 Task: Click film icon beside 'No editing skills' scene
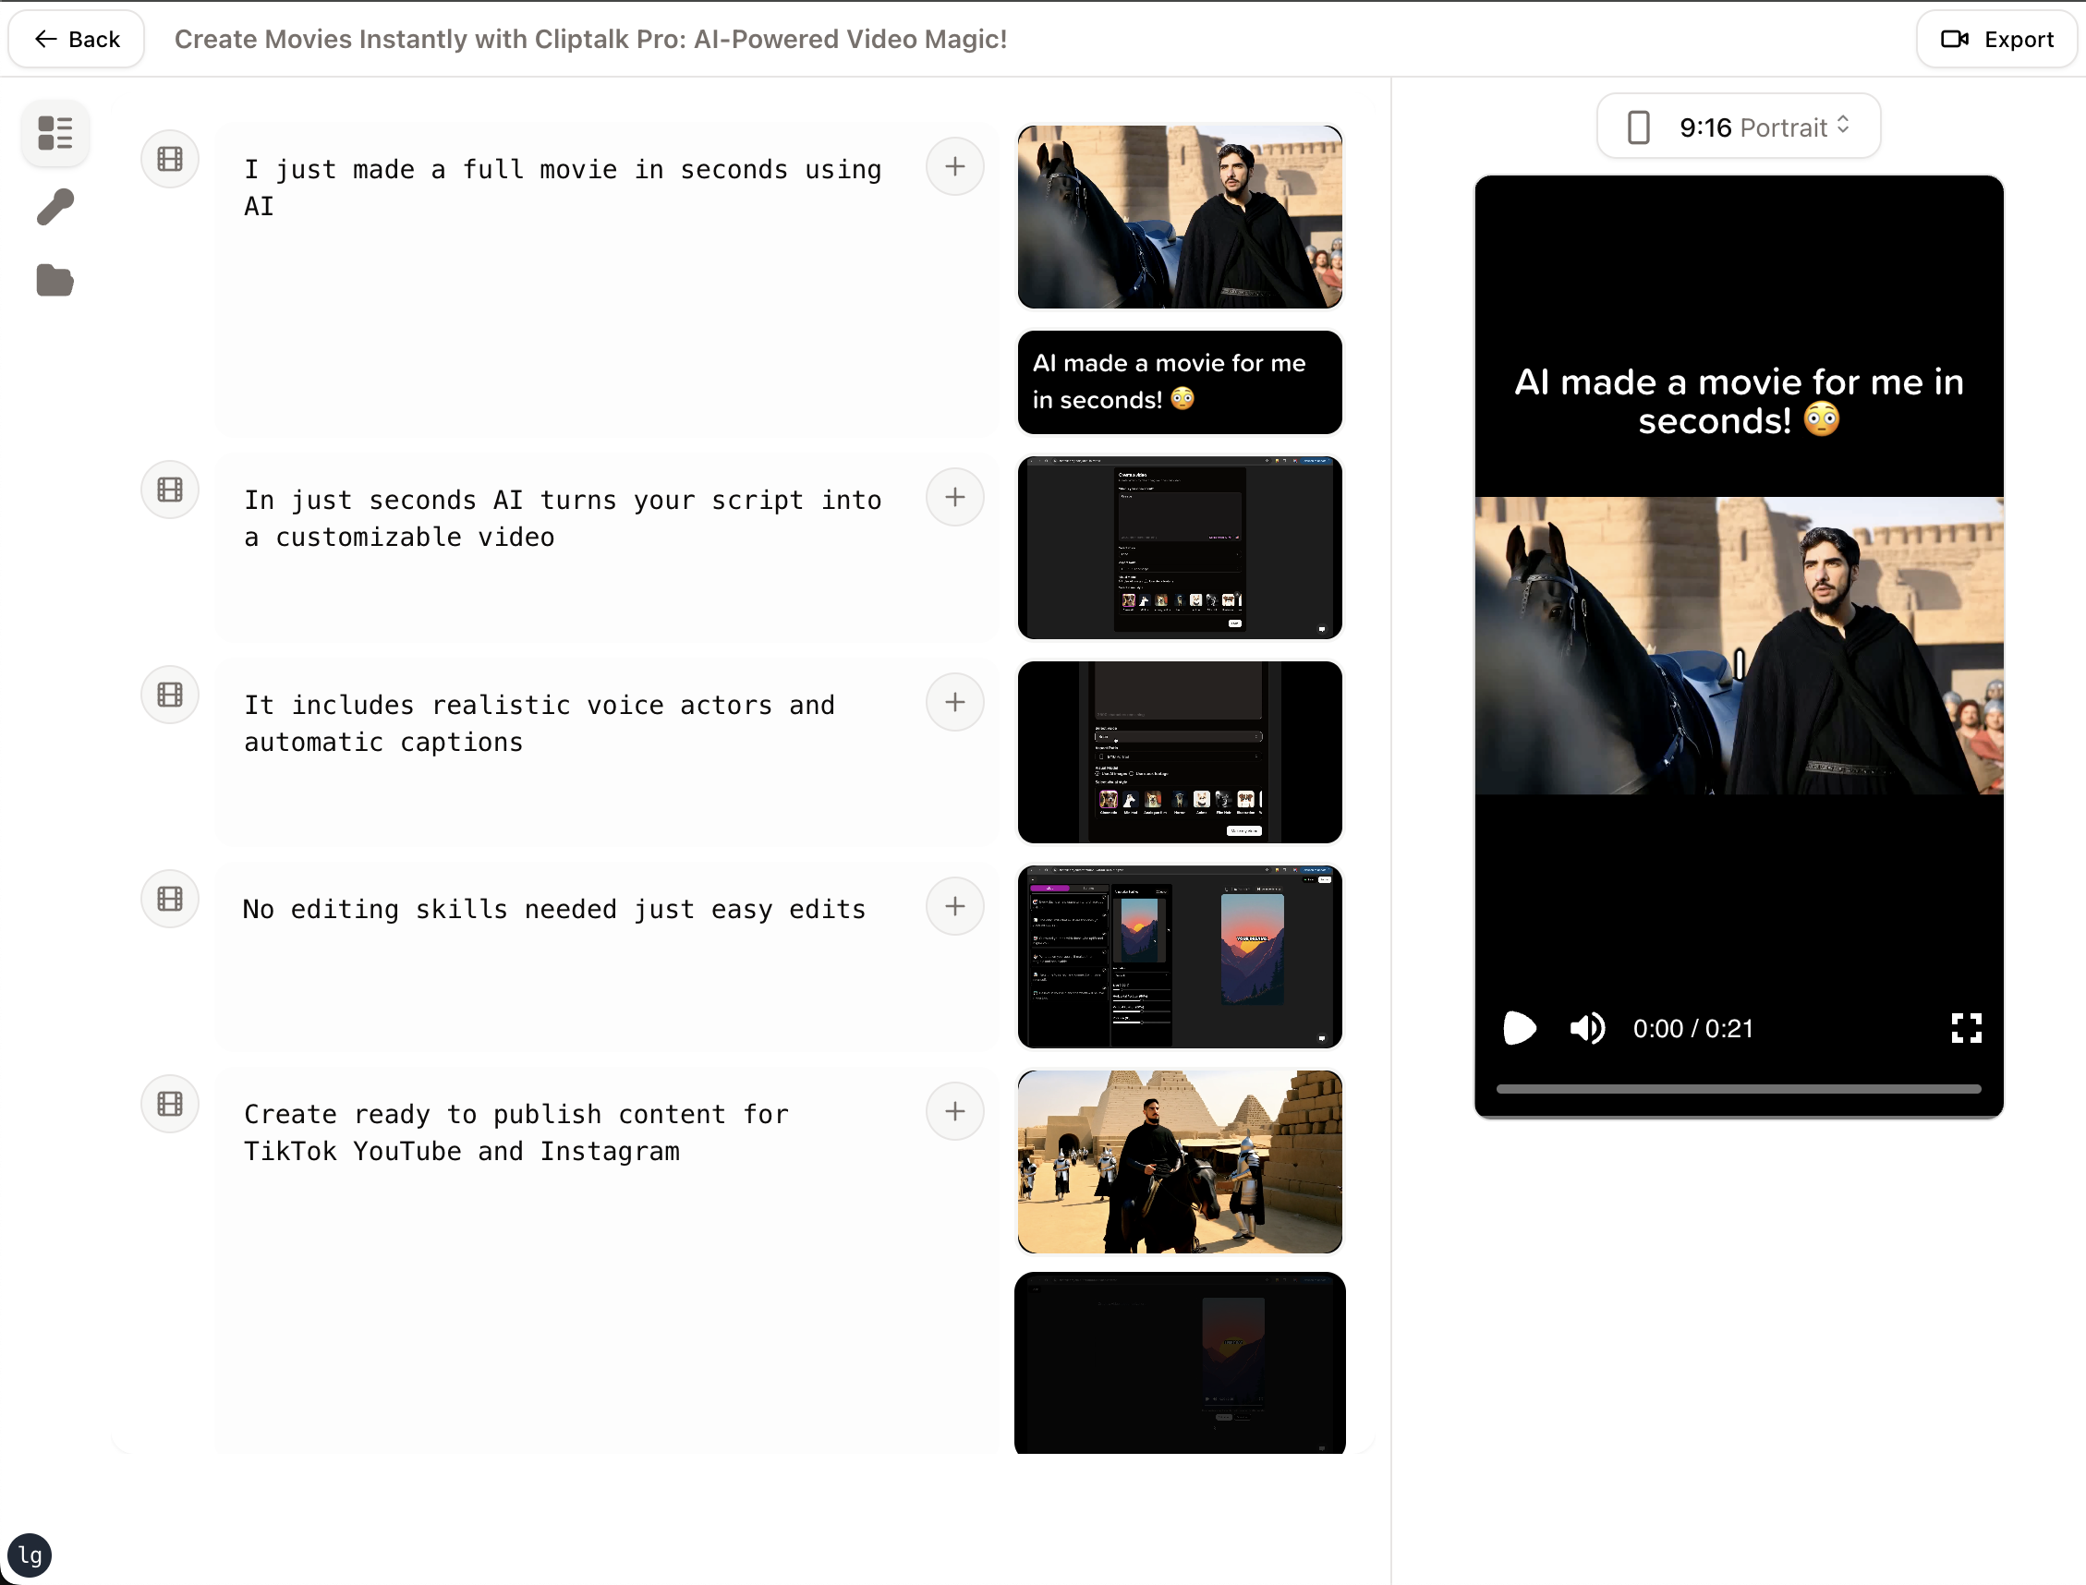pyautogui.click(x=170, y=898)
